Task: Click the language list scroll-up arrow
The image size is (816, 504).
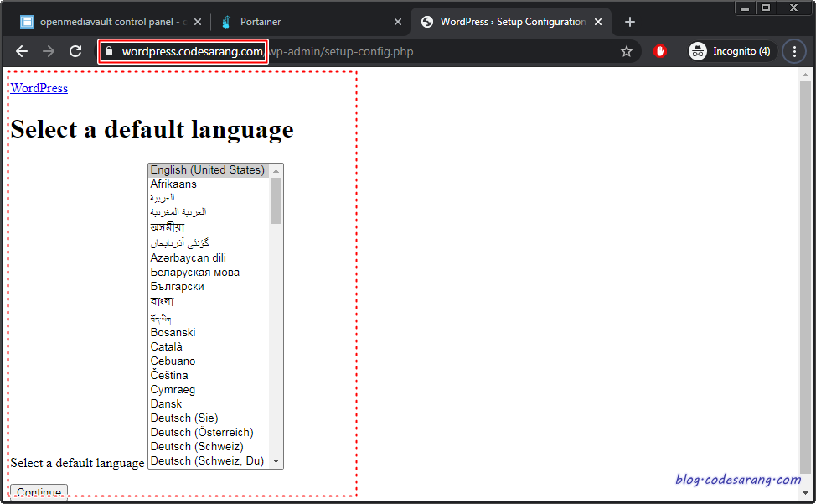Action: [276, 171]
